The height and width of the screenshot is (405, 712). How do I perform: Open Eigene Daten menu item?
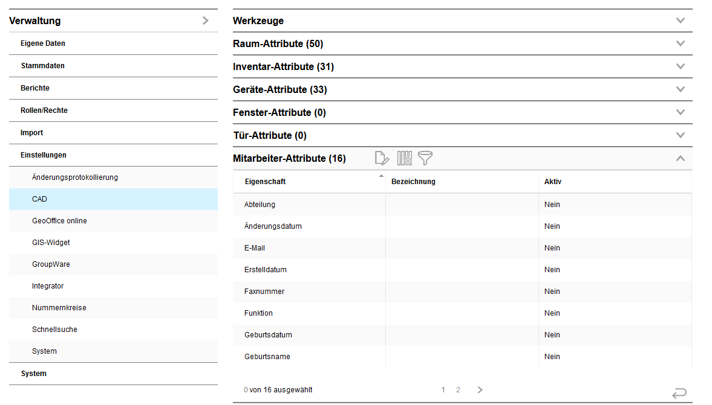click(43, 43)
